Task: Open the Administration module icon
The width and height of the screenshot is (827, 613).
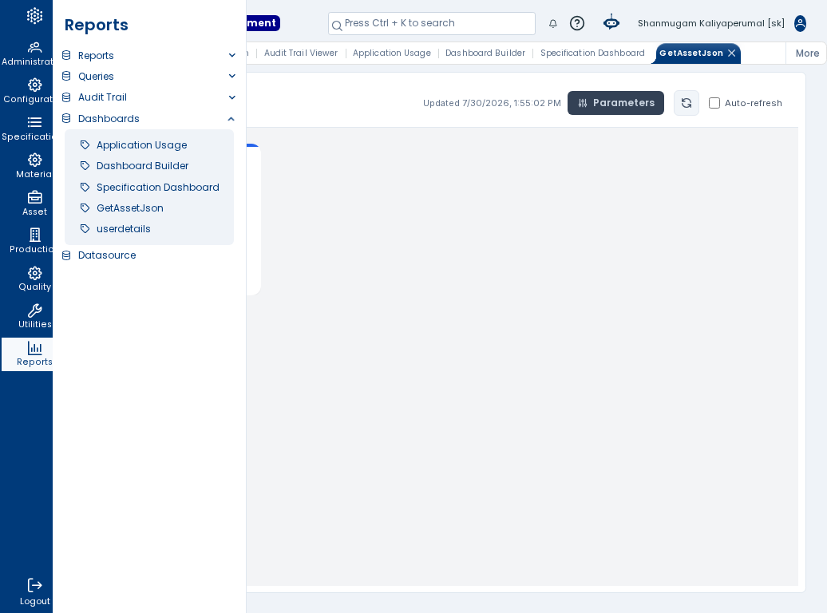Action: click(35, 47)
